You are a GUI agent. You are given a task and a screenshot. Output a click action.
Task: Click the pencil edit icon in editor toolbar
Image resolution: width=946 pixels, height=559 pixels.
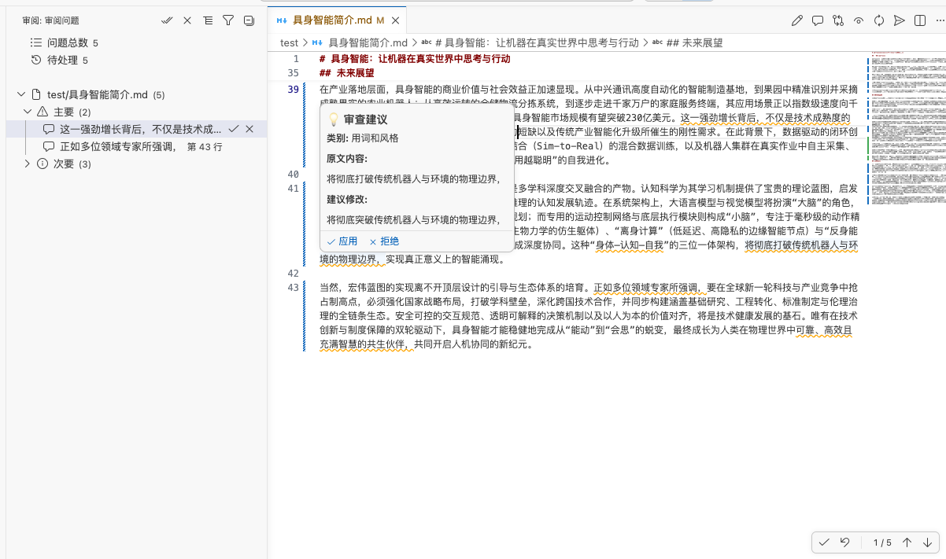click(797, 20)
